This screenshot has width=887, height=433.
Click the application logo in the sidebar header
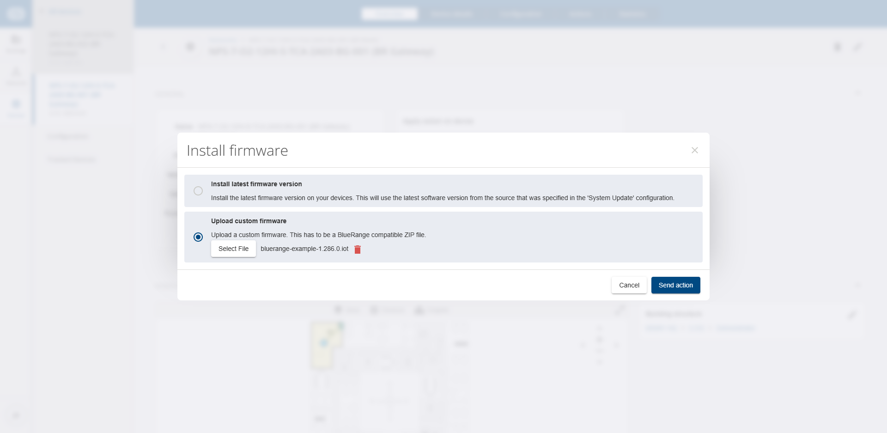pyautogui.click(x=16, y=13)
